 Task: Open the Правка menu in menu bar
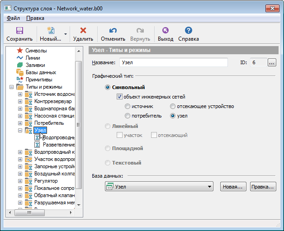click(x=35, y=18)
